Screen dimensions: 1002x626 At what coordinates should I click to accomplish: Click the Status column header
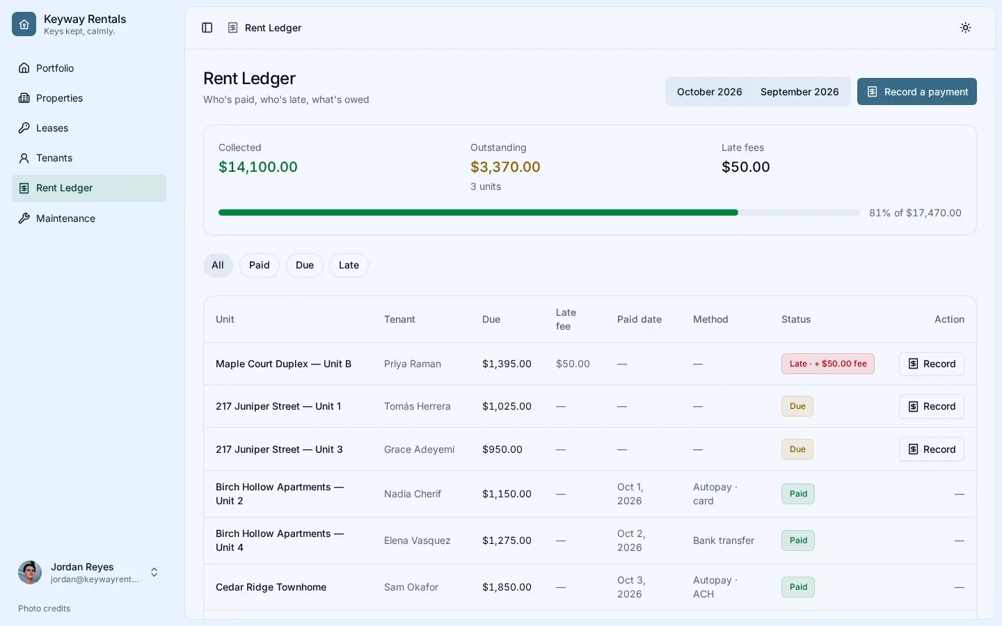[796, 319]
